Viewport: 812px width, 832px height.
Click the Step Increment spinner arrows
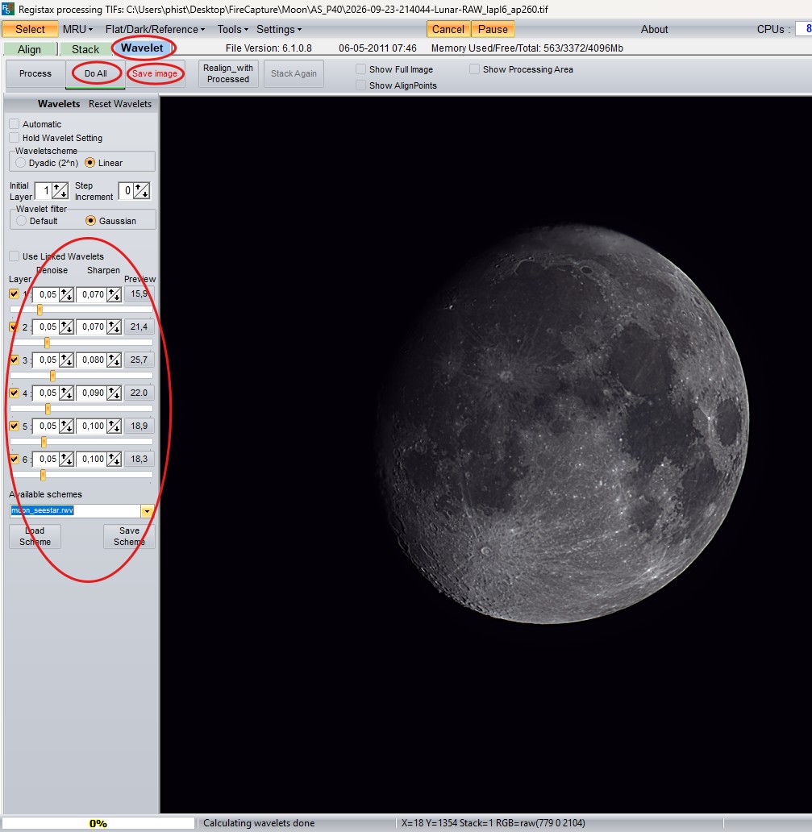click(142, 190)
